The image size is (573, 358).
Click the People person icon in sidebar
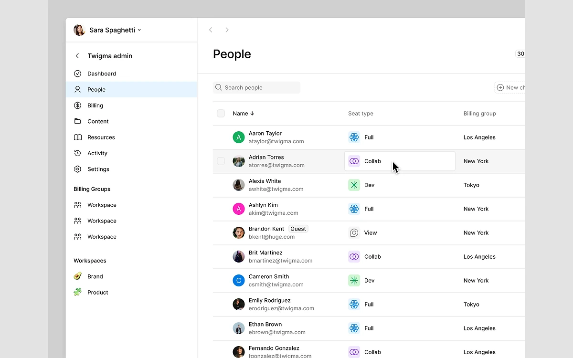click(x=77, y=89)
